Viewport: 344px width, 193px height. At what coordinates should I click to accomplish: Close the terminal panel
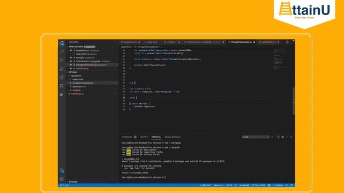291,137
